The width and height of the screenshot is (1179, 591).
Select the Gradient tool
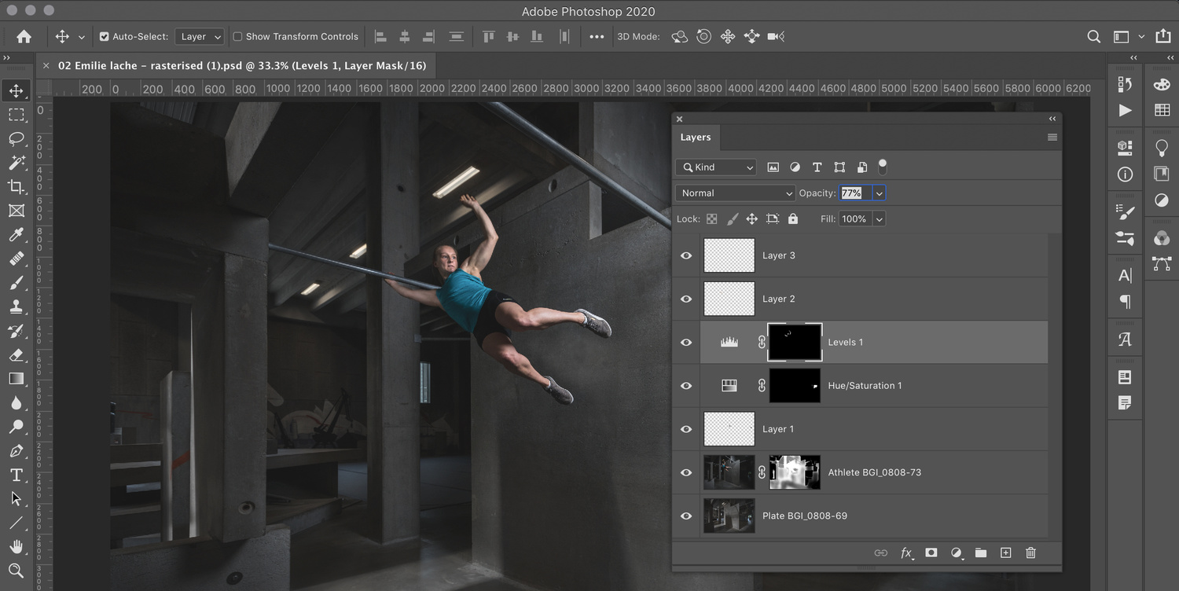(x=17, y=379)
